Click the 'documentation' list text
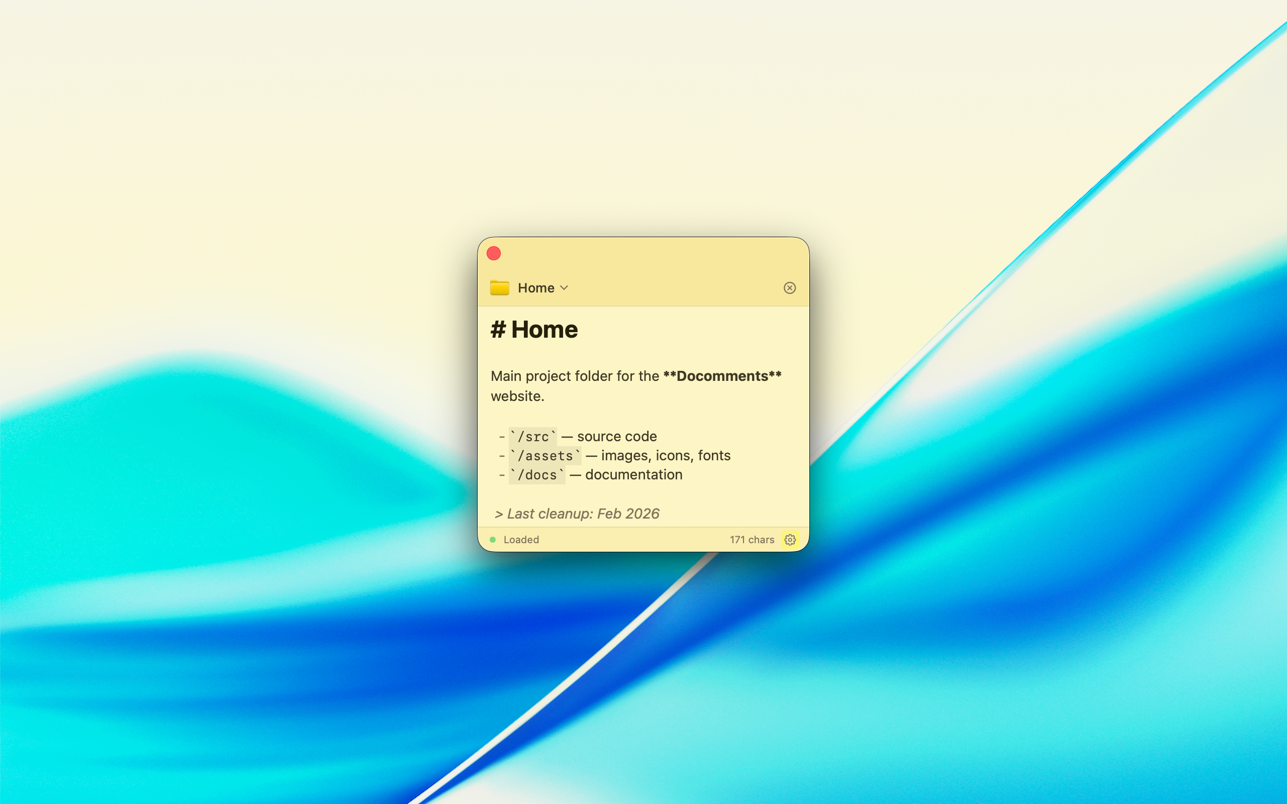This screenshot has width=1287, height=804. (633, 475)
